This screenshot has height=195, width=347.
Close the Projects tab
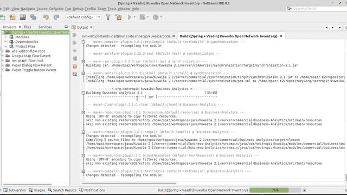pos(20,27)
